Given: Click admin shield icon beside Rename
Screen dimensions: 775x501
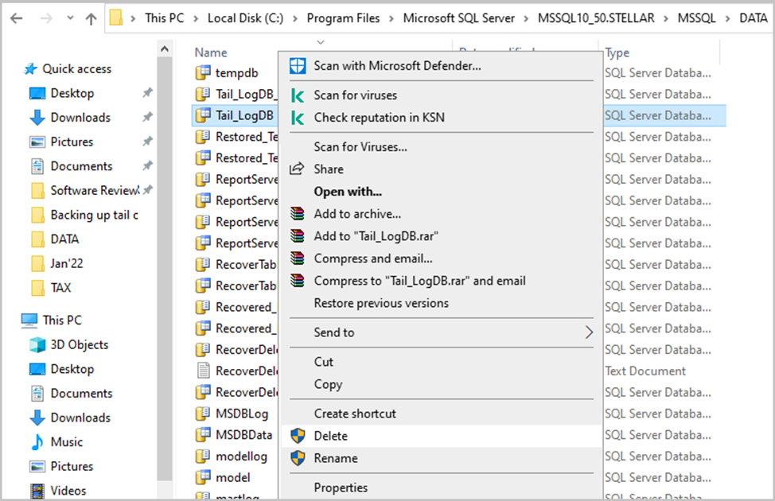Looking at the screenshot, I should (x=298, y=458).
